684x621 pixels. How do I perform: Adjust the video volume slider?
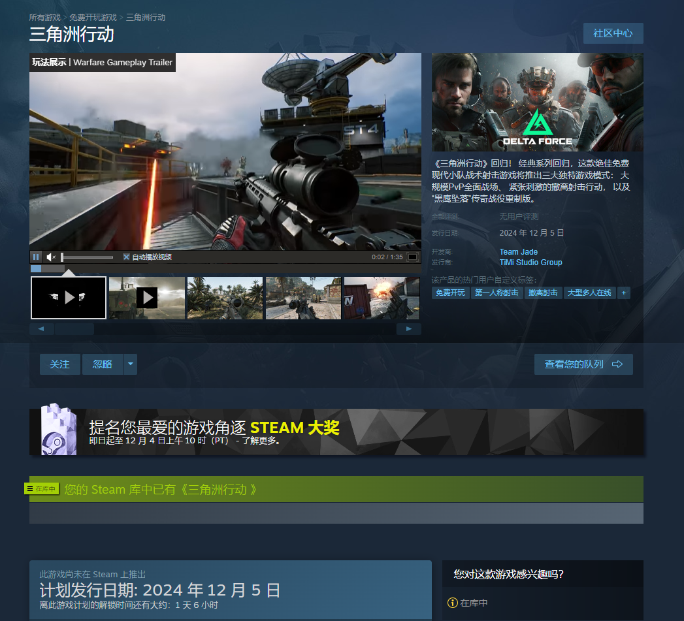point(87,257)
